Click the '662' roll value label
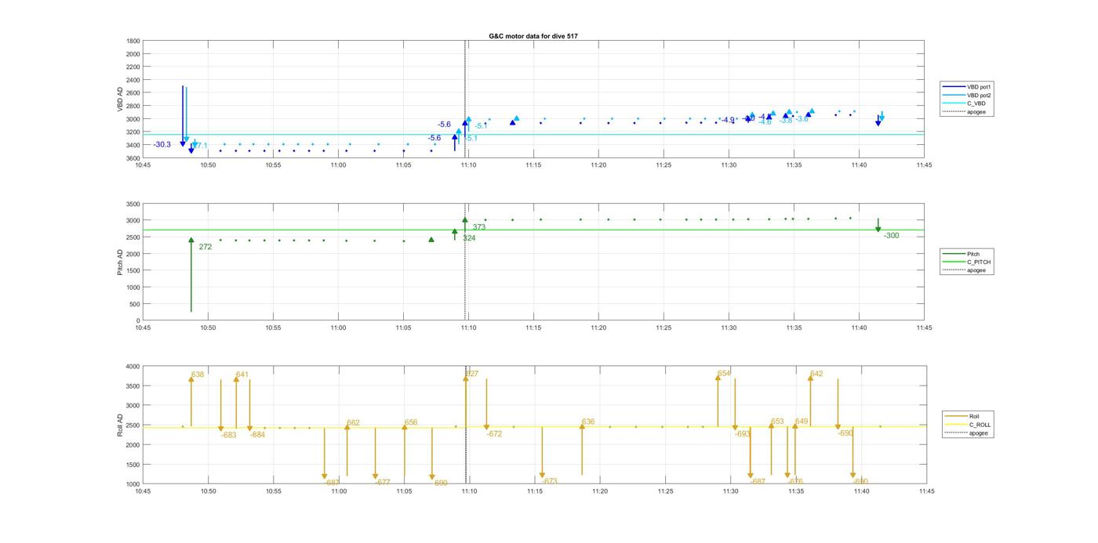The width and height of the screenshot is (1098, 543). tap(354, 423)
